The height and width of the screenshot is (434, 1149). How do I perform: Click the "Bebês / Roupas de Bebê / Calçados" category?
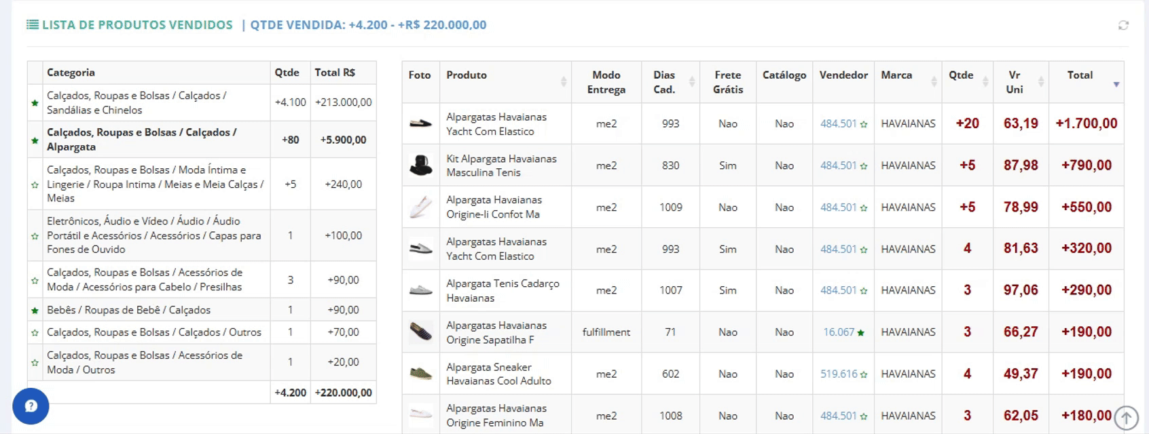[128, 310]
